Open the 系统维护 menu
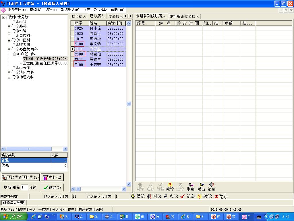 point(70,10)
